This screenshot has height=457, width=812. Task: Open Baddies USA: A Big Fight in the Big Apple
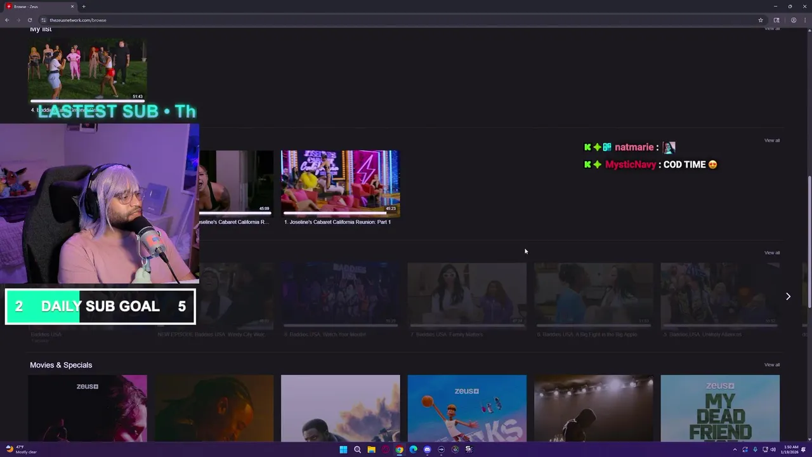coord(593,296)
